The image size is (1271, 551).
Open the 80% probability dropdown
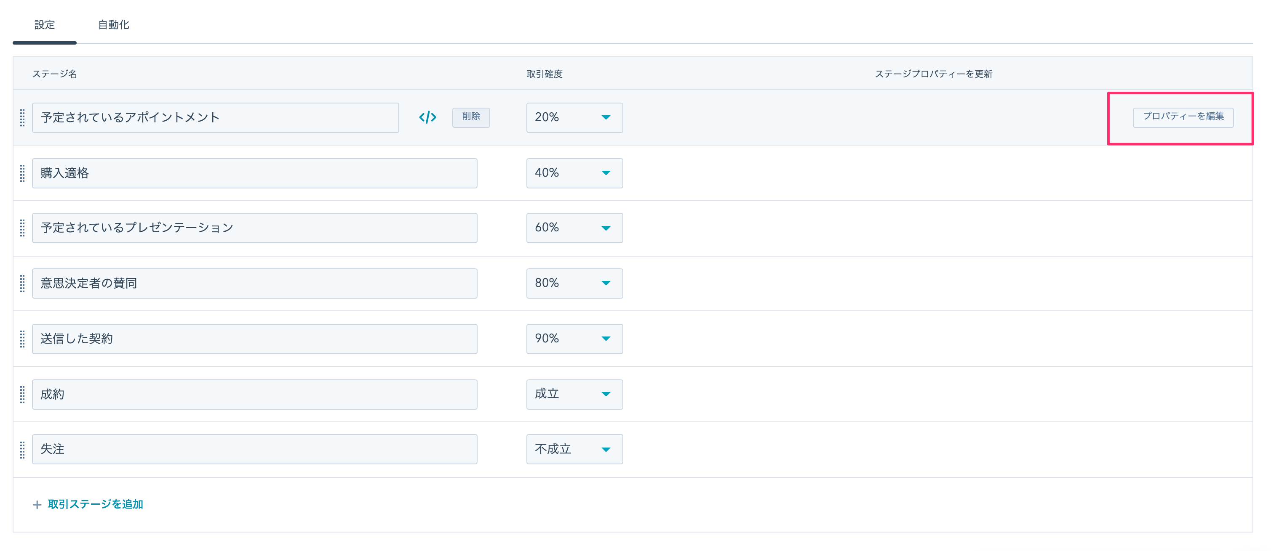[574, 283]
